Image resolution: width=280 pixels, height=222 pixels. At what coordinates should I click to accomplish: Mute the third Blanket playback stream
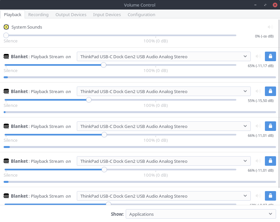tap(258, 126)
